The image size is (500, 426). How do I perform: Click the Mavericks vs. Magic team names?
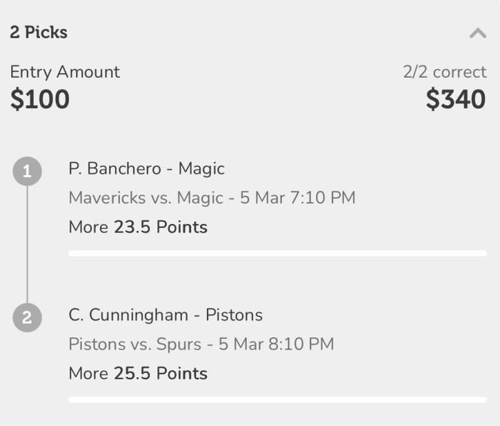coord(146,198)
